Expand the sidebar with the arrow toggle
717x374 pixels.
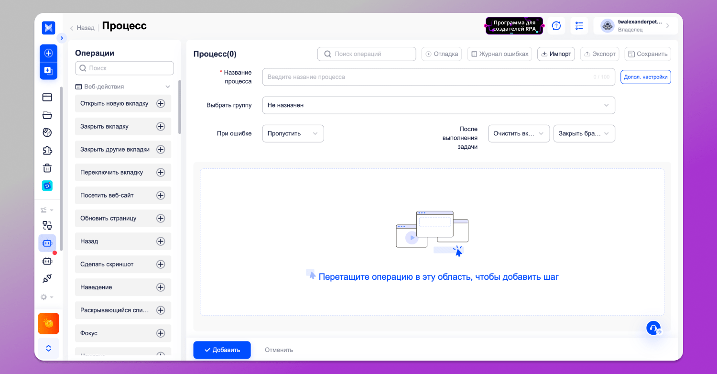tap(62, 38)
